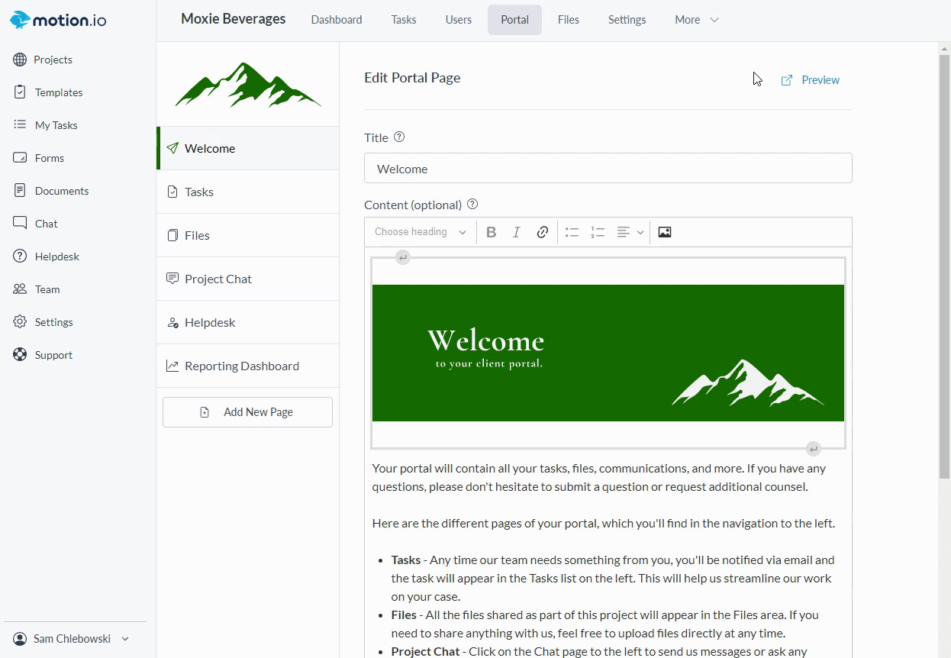
Task: Open the portal Preview link
Action: click(811, 80)
